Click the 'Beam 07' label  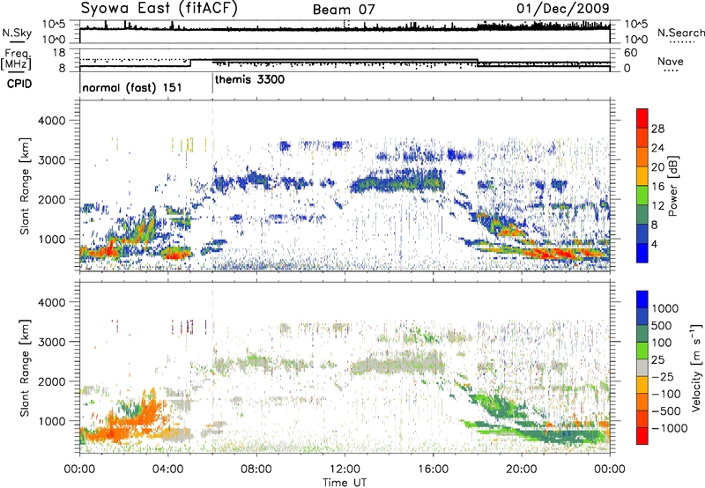tap(344, 10)
